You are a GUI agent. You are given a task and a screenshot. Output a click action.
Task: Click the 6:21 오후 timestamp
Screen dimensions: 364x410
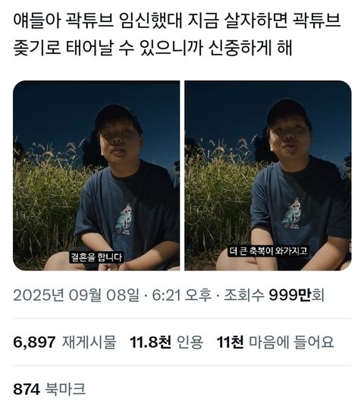click(x=182, y=296)
